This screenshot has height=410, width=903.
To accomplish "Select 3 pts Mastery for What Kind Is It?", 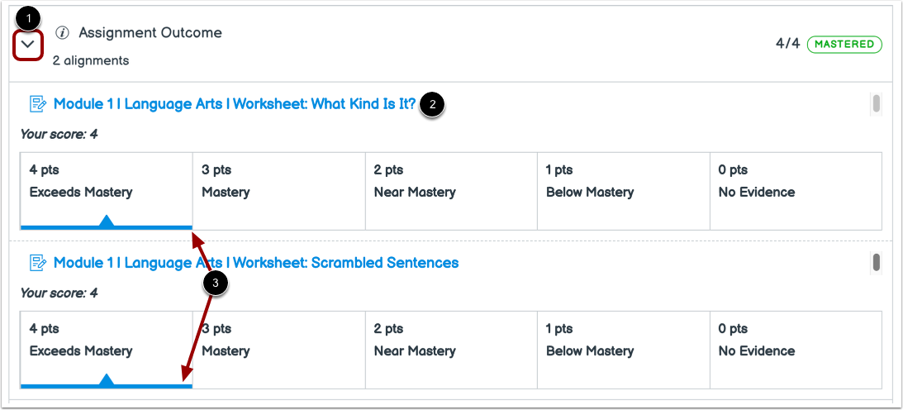I will 278,190.
